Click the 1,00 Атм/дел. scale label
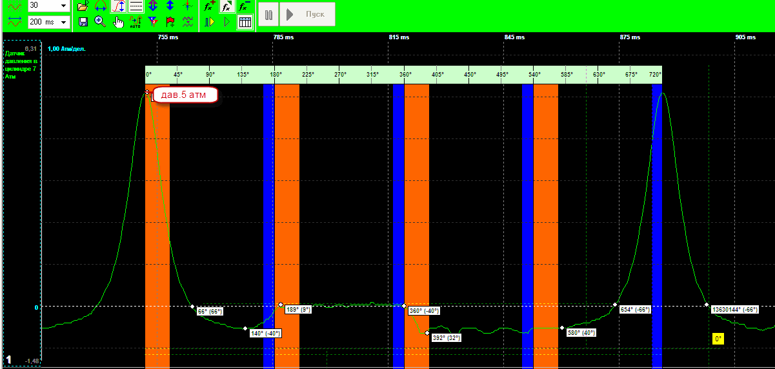Viewport: 775px width, 369px height. click(x=66, y=48)
